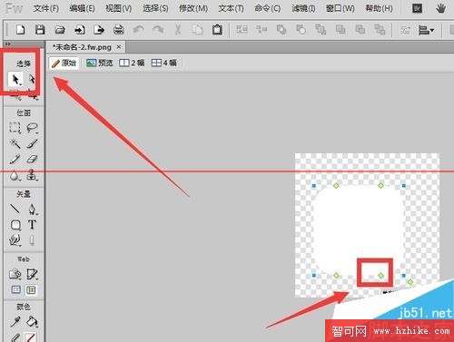Screen dimensions: 454x342
Task: Switch to 4幅 four-up view
Action: pos(163,63)
